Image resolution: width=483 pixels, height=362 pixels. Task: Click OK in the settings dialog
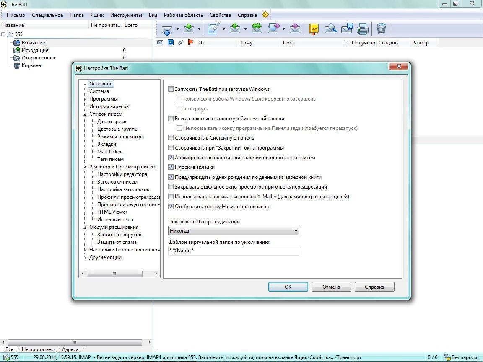click(x=288, y=287)
